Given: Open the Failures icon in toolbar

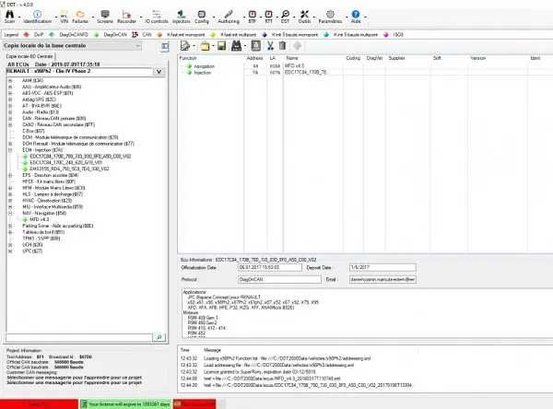Looking at the screenshot, I should click(x=80, y=17).
